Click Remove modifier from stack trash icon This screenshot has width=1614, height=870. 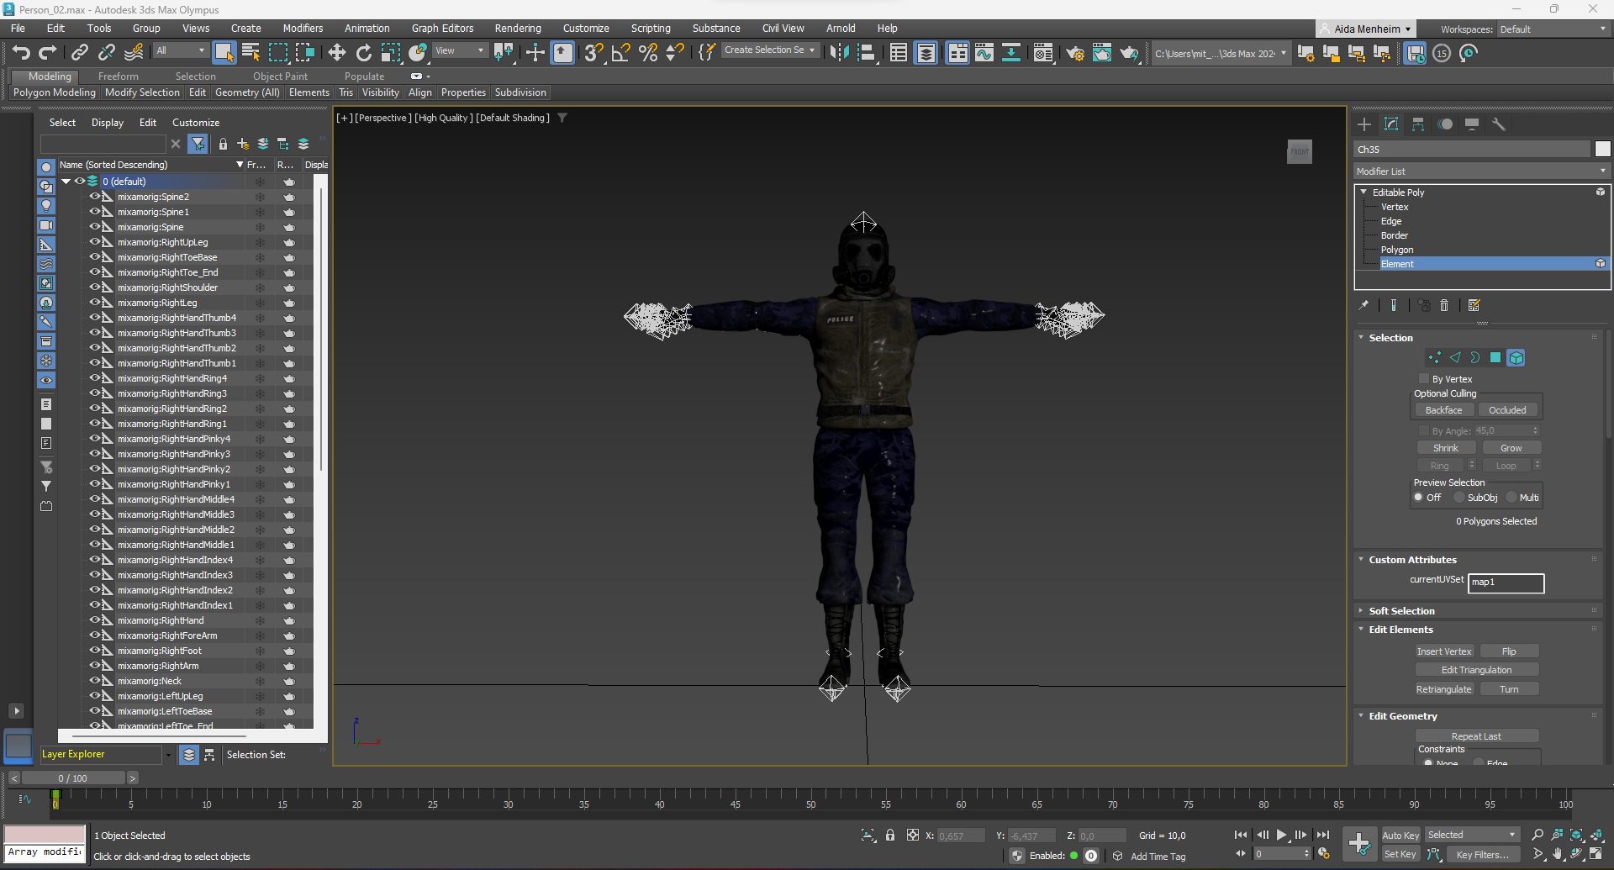1444,306
